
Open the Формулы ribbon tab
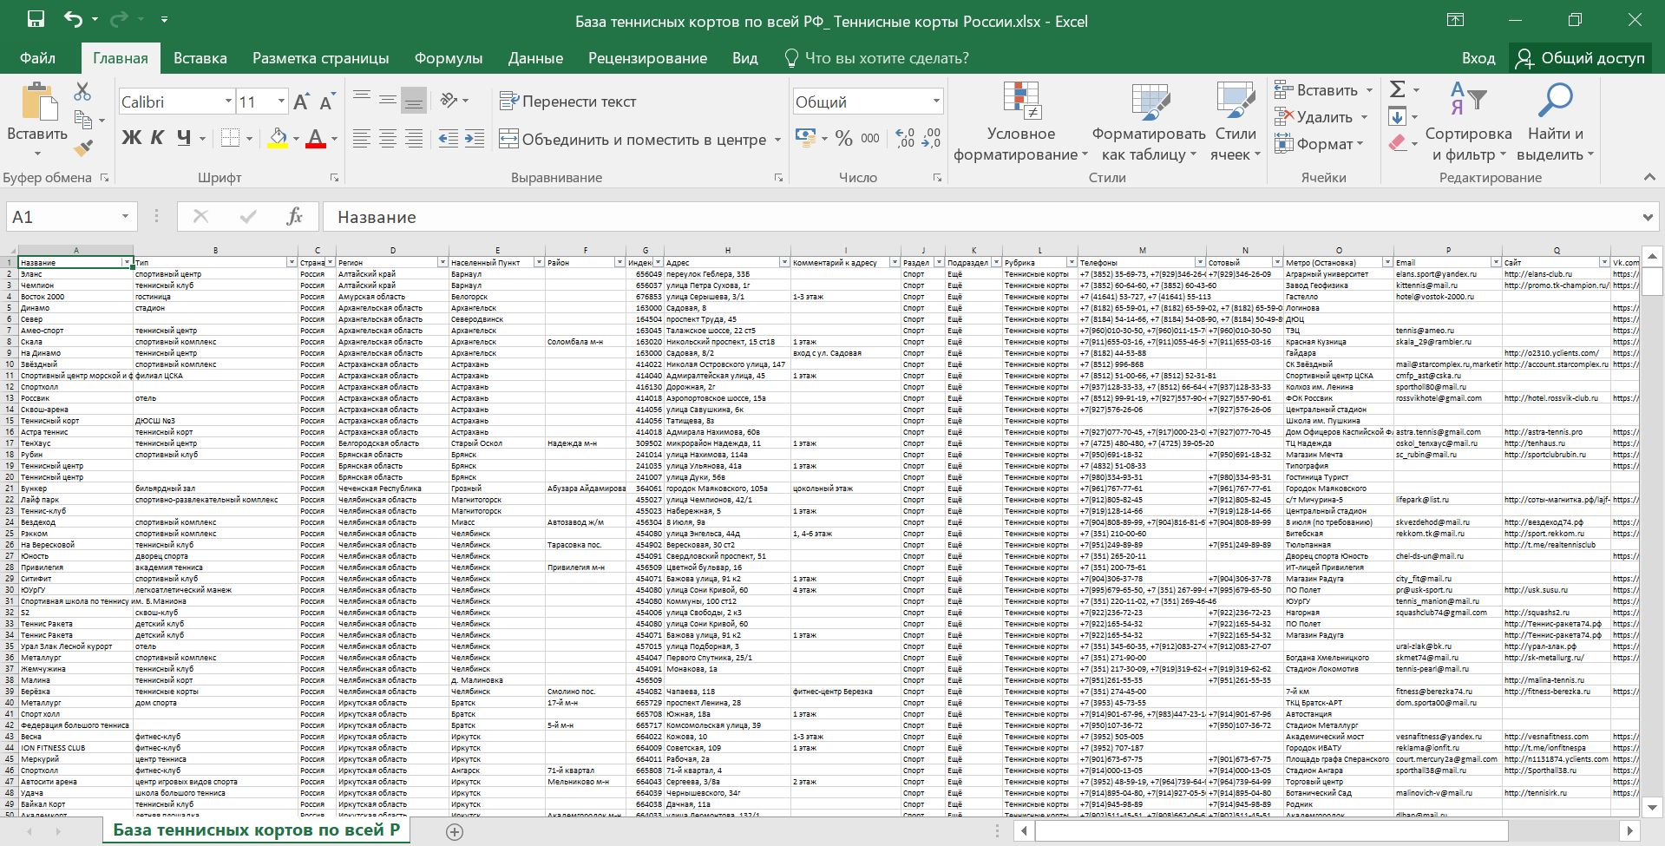[x=448, y=58]
